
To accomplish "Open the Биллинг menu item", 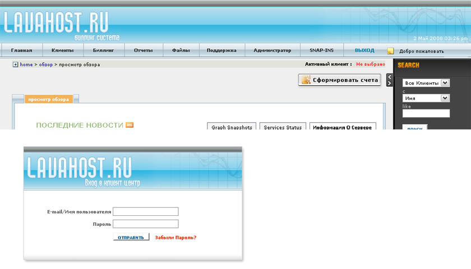I will click(103, 50).
